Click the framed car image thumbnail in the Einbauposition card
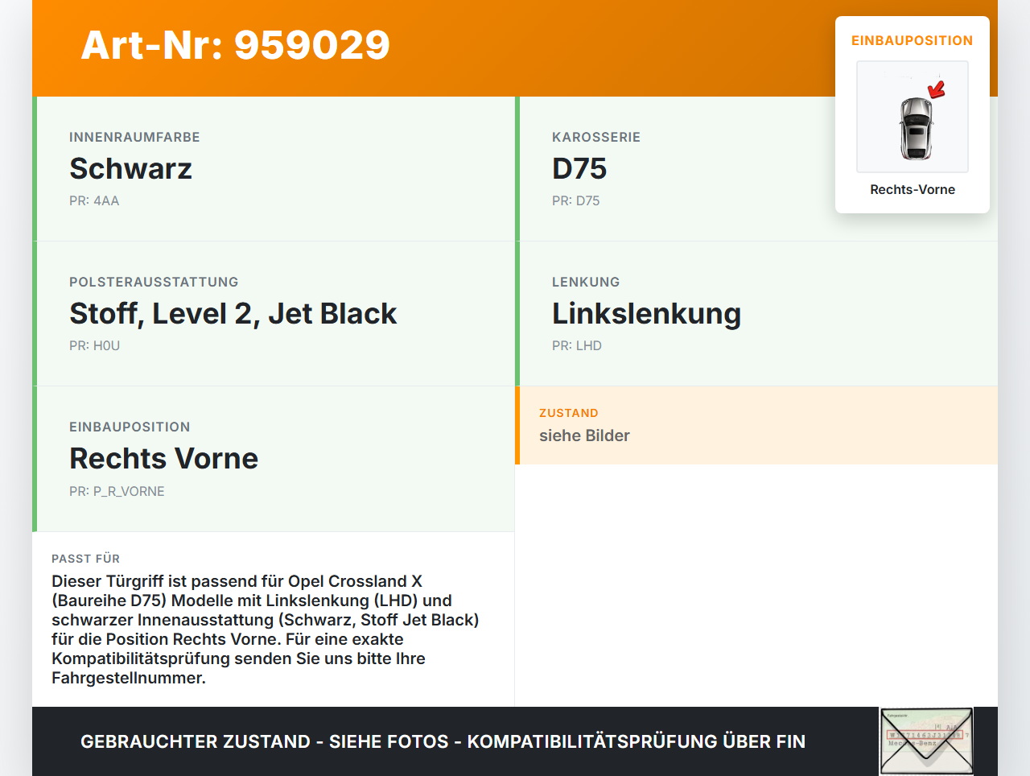1030x776 pixels. [912, 117]
